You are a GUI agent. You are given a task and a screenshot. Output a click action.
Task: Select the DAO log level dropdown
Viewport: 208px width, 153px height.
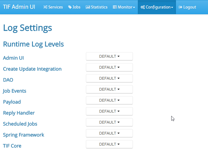pos(109,78)
